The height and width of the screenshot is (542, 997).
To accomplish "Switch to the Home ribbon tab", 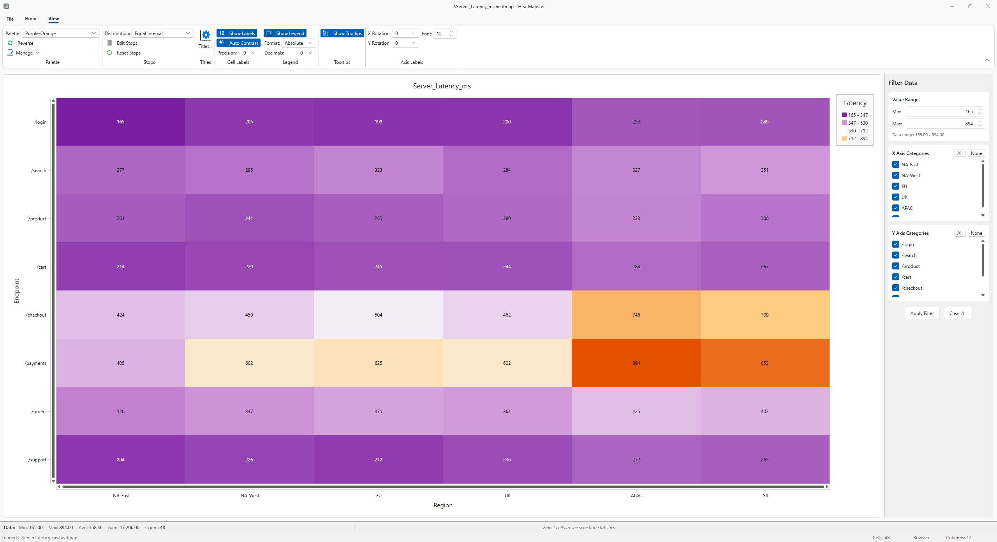I will [x=31, y=18].
